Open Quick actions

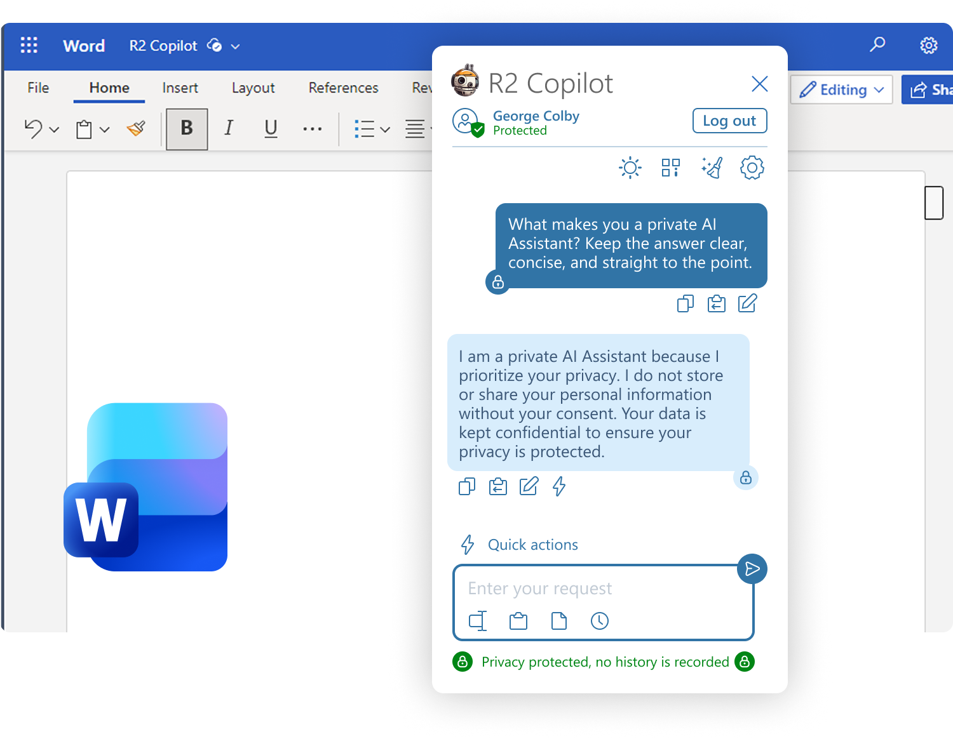coord(519,545)
